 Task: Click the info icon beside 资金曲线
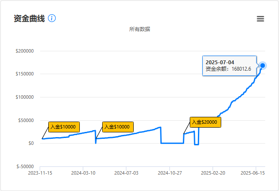[52, 18]
